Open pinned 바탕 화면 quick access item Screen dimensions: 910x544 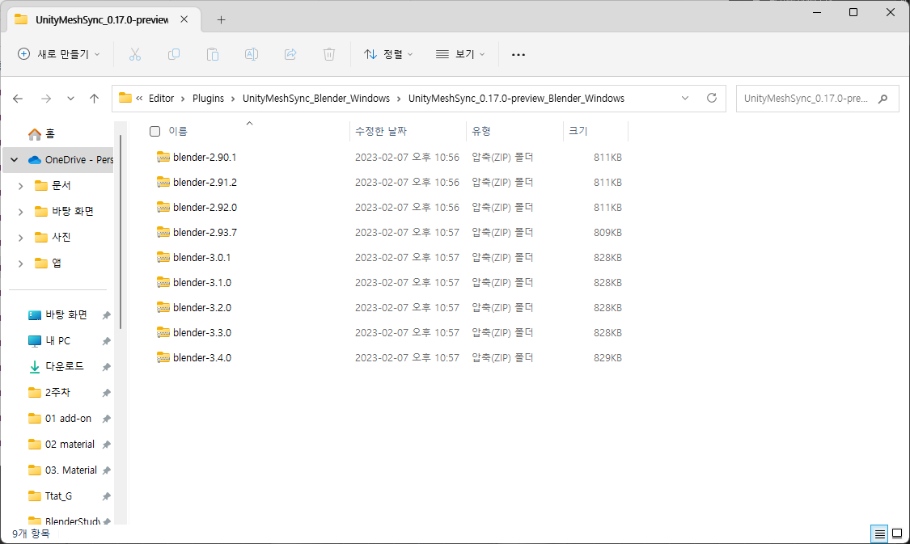click(x=66, y=314)
